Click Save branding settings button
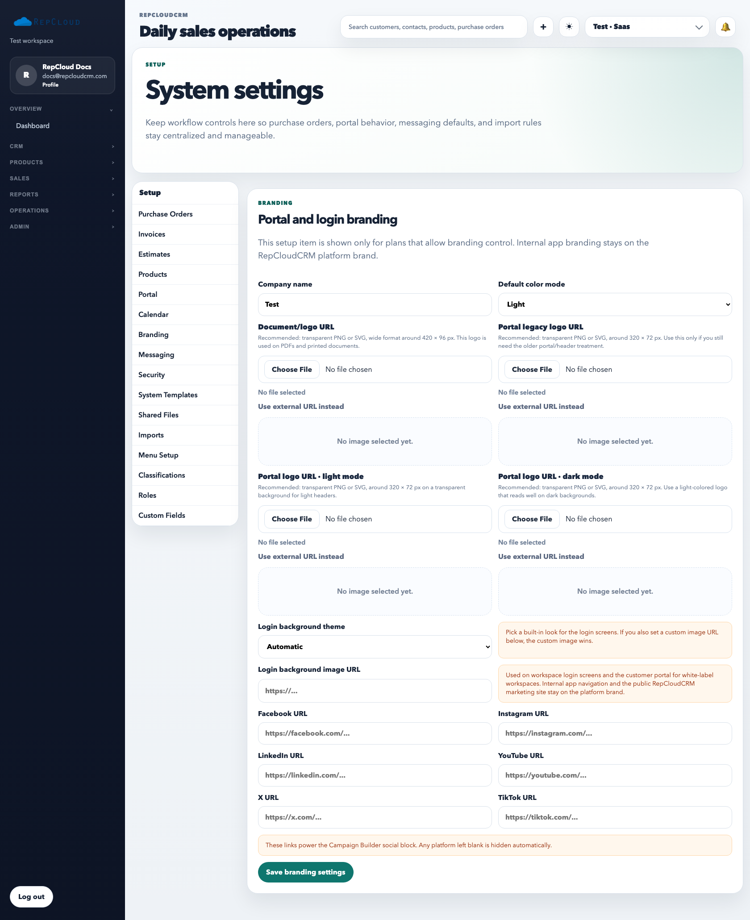This screenshot has width=750, height=920. [x=306, y=872]
